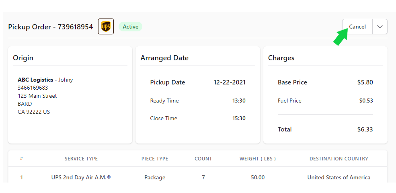Click the Cancel button
Screen dimensions: 396x193
[357, 27]
